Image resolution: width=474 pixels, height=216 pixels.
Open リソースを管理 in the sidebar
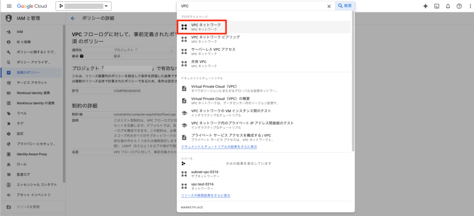click(x=32, y=207)
